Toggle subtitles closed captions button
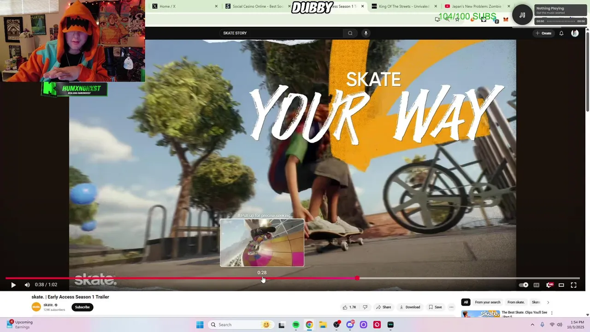This screenshot has height=332, width=590. [537, 285]
